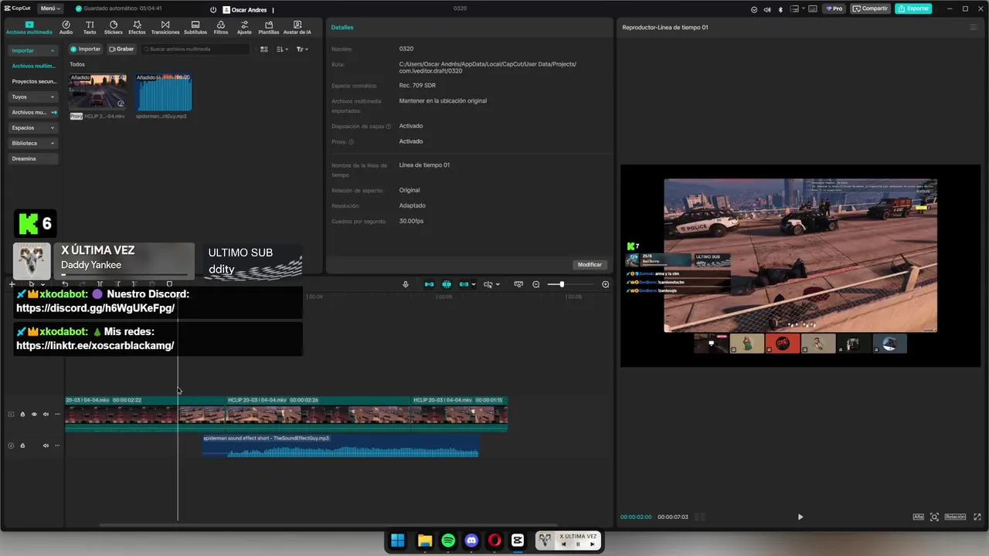Expand the Espacios sidebar section
Viewport: 989px width, 556px height.
[33, 127]
